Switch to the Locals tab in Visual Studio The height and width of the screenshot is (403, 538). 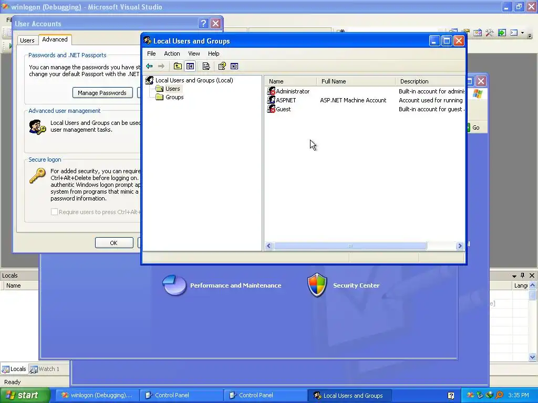[x=14, y=369]
